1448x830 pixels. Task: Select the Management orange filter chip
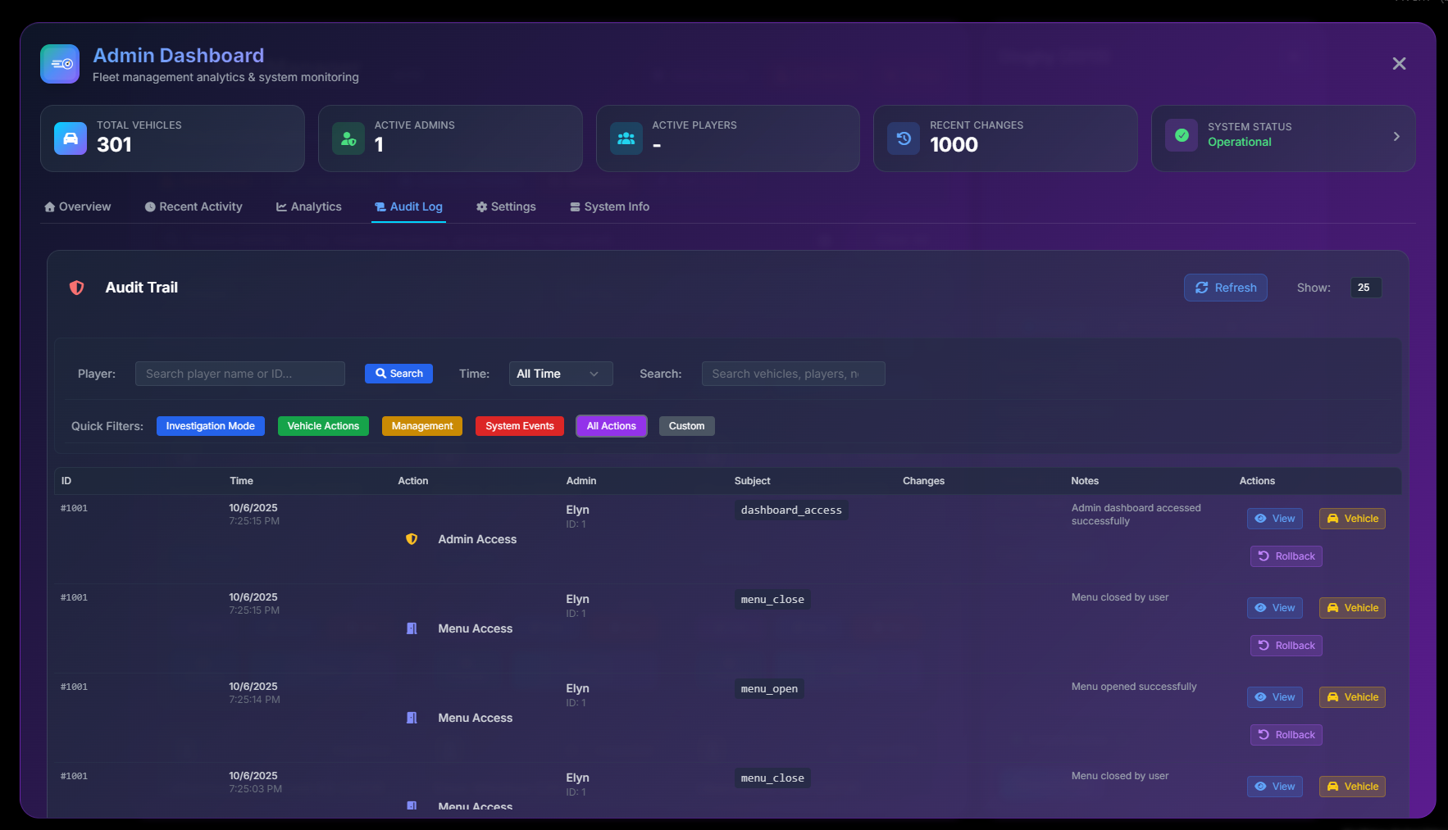[421, 426]
